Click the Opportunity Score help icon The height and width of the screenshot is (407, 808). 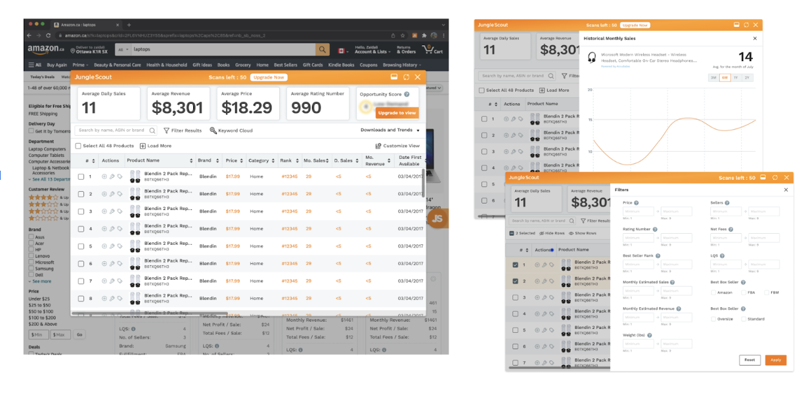407,94
